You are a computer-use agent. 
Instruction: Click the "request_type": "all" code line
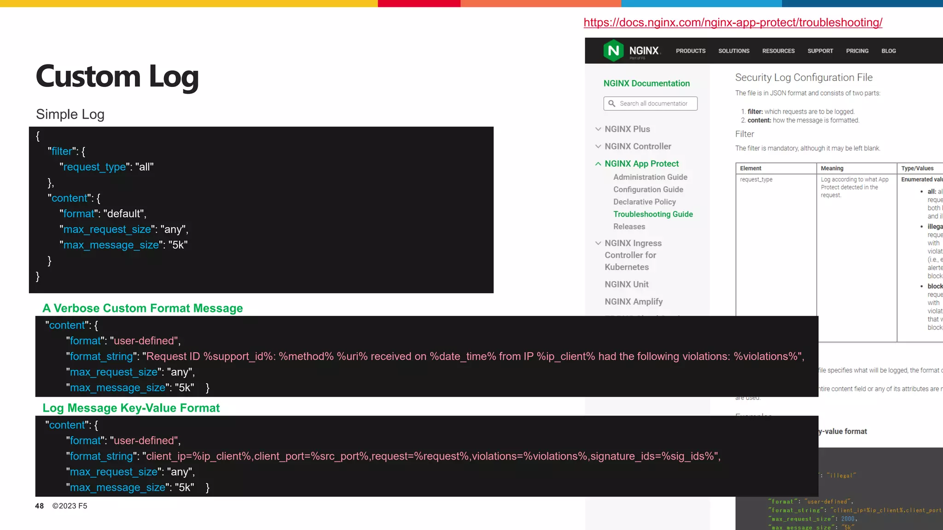pos(106,167)
